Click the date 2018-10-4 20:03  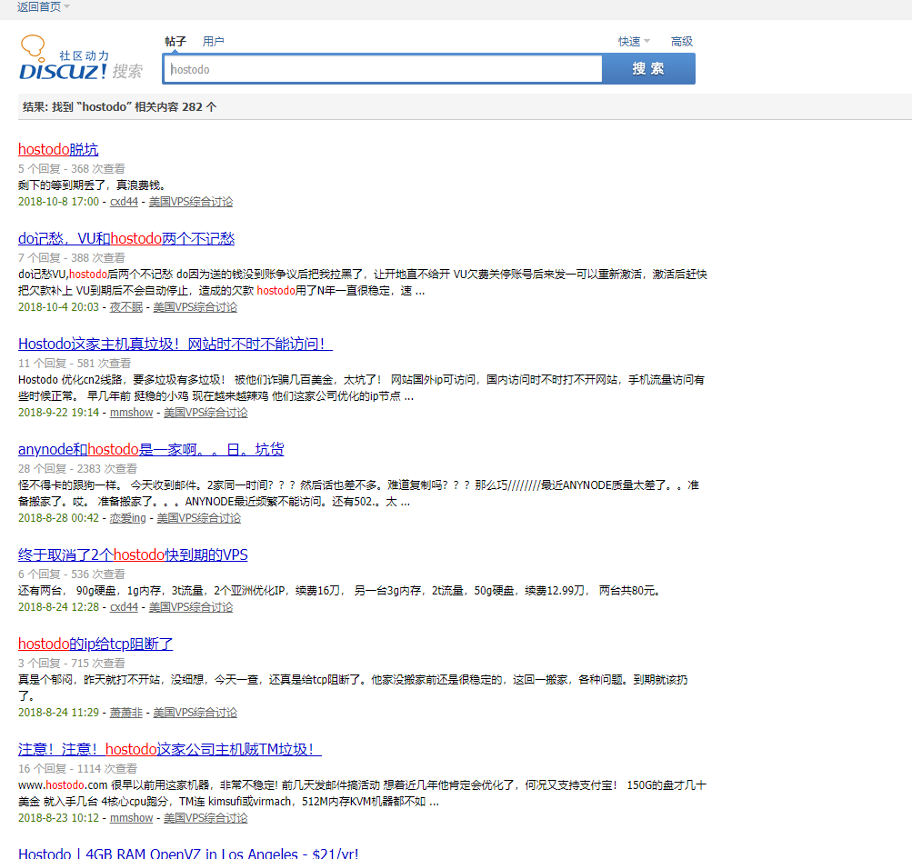(59, 307)
